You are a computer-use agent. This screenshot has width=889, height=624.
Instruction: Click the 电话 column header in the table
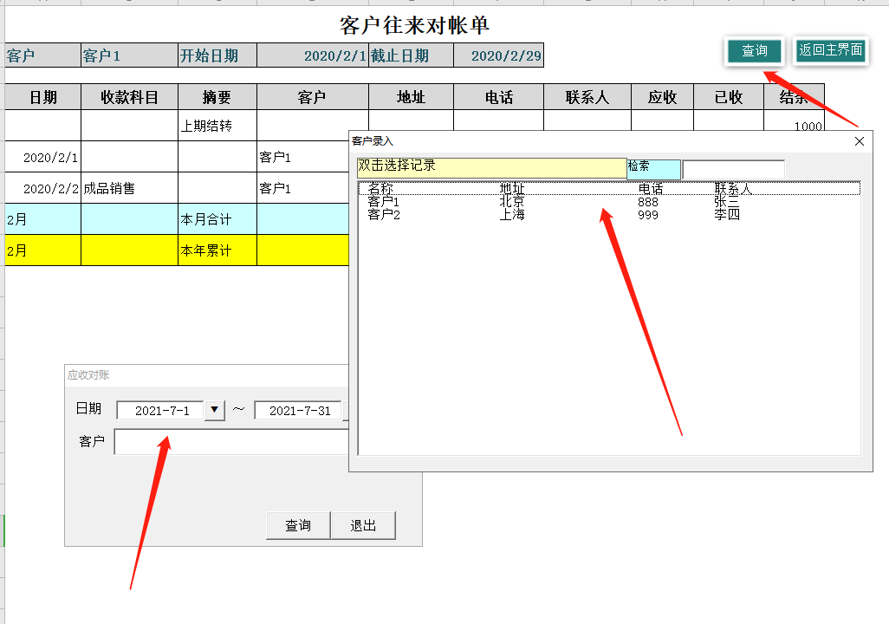[x=499, y=97]
